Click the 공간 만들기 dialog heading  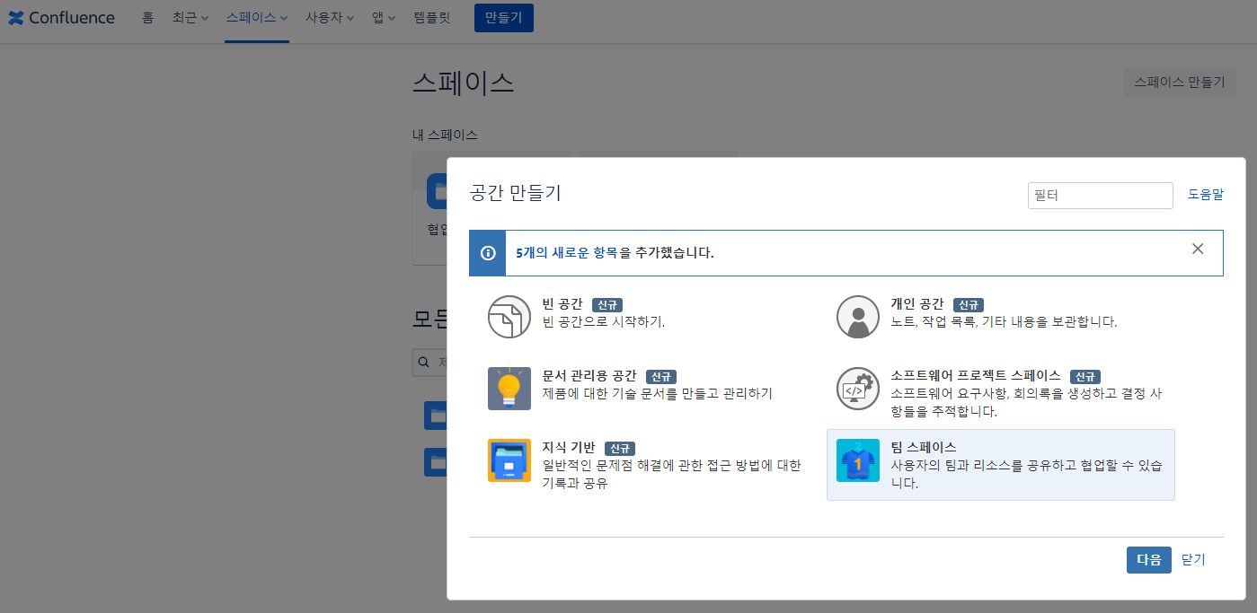(x=516, y=192)
